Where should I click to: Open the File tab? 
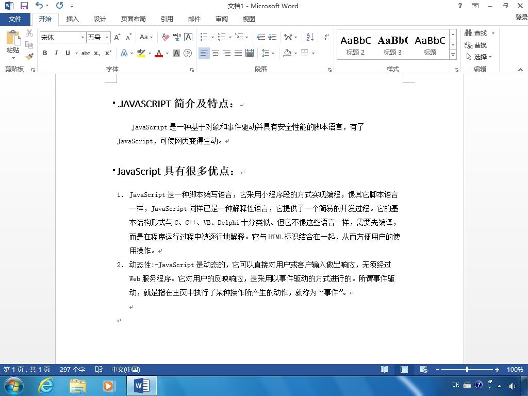click(15, 19)
